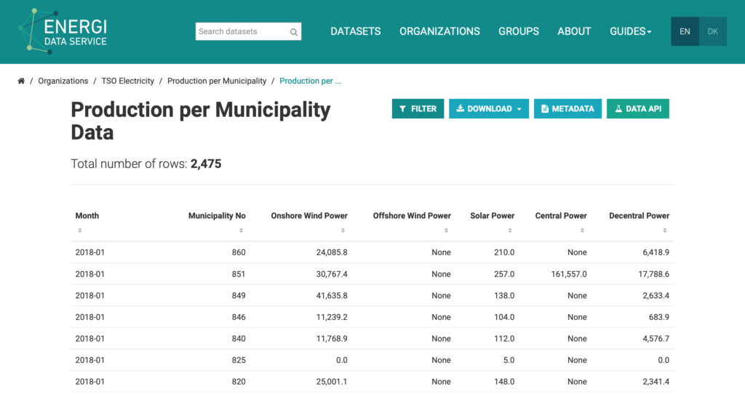This screenshot has width=745, height=394.
Task: Click sort arrows under Month column
Action: pos(79,230)
